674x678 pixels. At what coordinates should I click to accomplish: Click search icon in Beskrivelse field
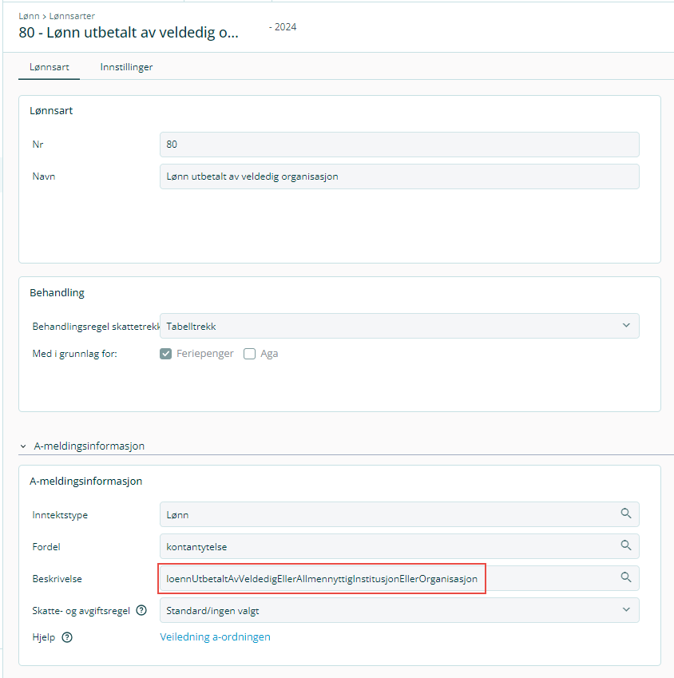click(626, 577)
